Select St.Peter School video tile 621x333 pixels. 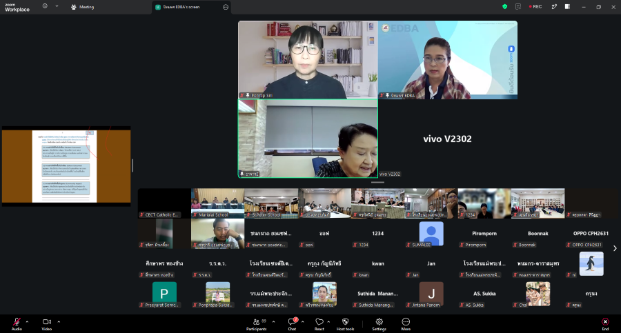pyautogui.click(x=271, y=203)
